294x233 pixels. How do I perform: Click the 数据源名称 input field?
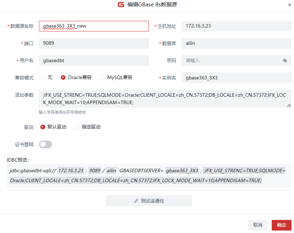pos(94,26)
